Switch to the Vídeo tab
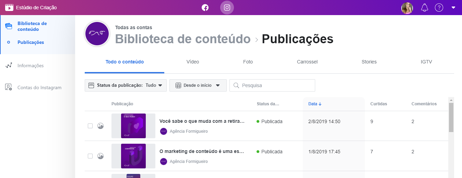The width and height of the screenshot is (462, 178). tap(193, 62)
